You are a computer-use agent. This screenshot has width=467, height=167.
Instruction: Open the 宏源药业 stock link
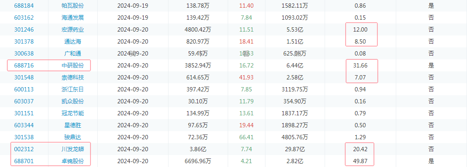coord(73,29)
